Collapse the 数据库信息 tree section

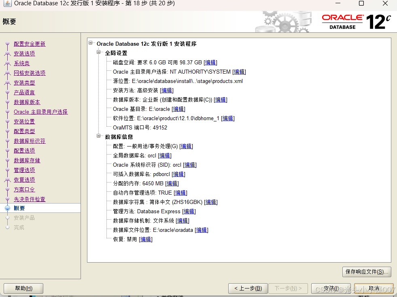[x=98, y=136]
